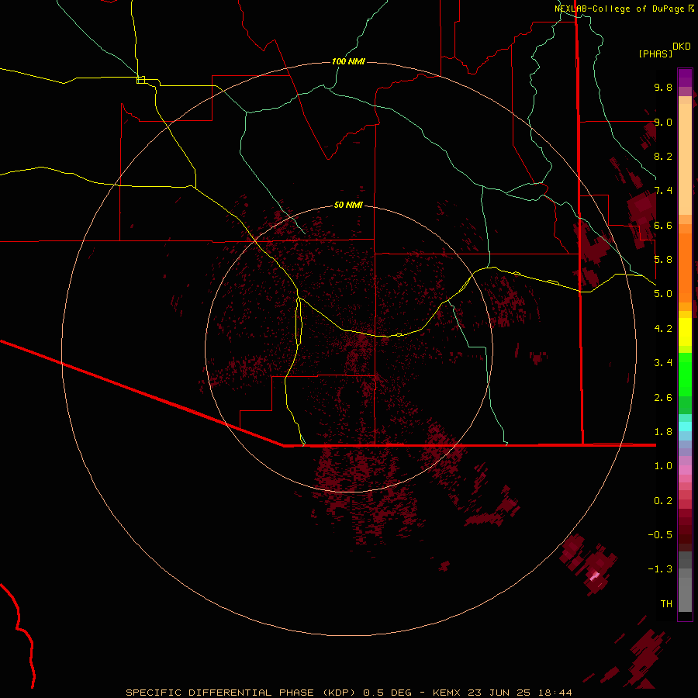Click the 6.6 value on the color scale

pyautogui.click(x=663, y=225)
